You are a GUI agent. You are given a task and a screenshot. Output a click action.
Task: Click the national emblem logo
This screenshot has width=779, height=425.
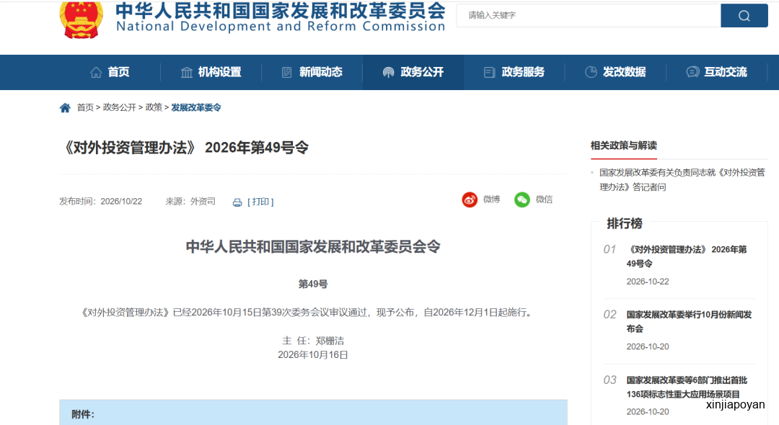click(82, 19)
